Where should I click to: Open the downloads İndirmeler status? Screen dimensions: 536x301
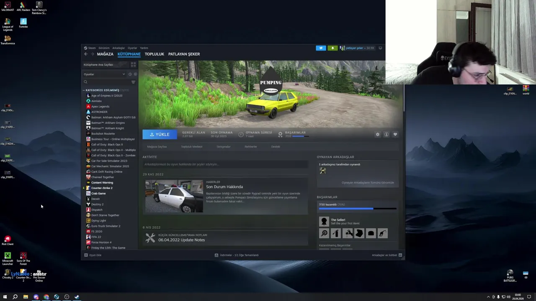237,255
